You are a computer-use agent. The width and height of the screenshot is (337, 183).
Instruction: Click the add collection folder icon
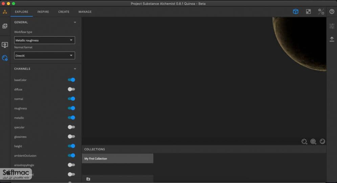click(x=88, y=179)
